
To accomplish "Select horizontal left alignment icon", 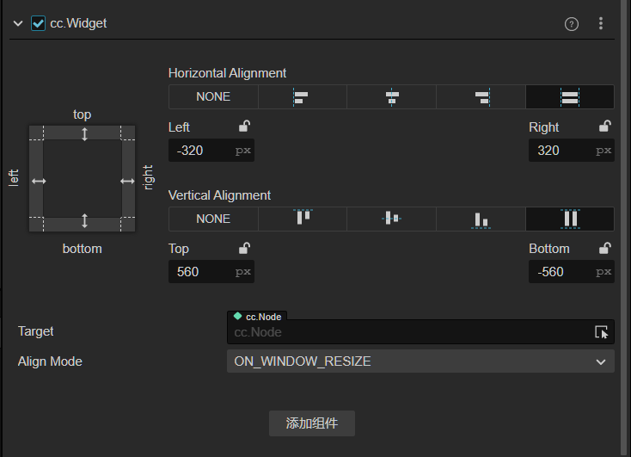I will (302, 96).
